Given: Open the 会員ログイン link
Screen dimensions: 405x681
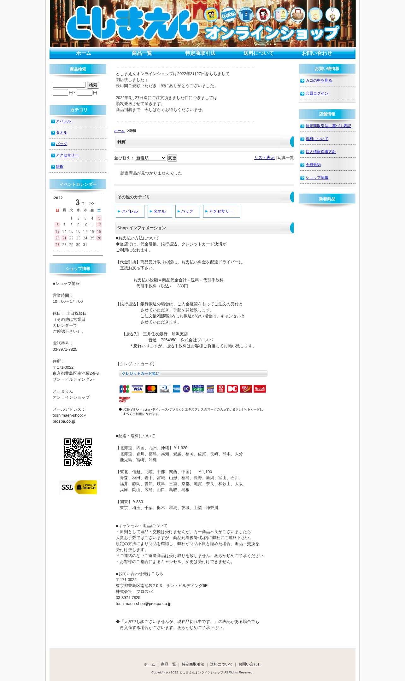Looking at the screenshot, I should click(317, 93).
